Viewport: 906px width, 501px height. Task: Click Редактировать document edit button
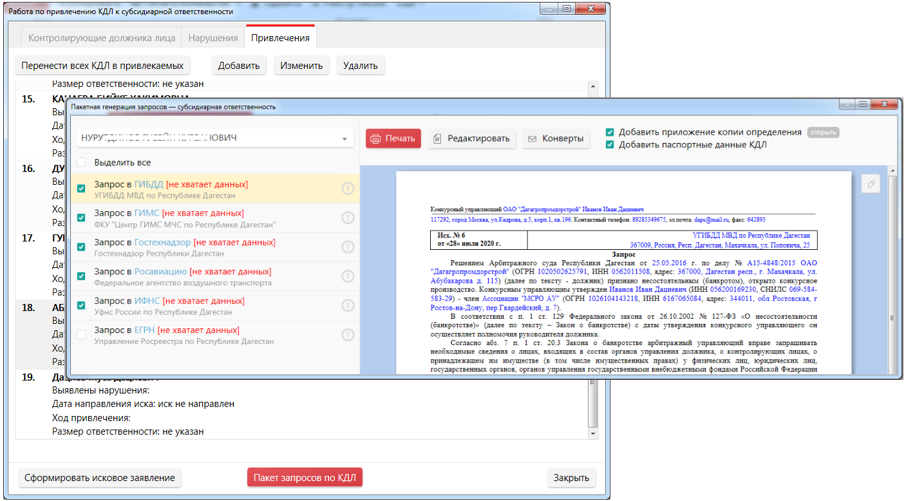(471, 138)
